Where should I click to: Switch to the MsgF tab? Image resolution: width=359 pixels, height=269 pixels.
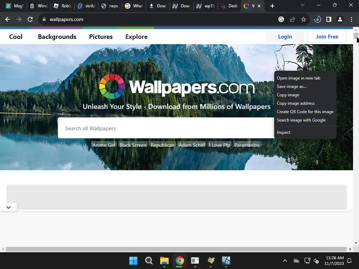click(15, 6)
